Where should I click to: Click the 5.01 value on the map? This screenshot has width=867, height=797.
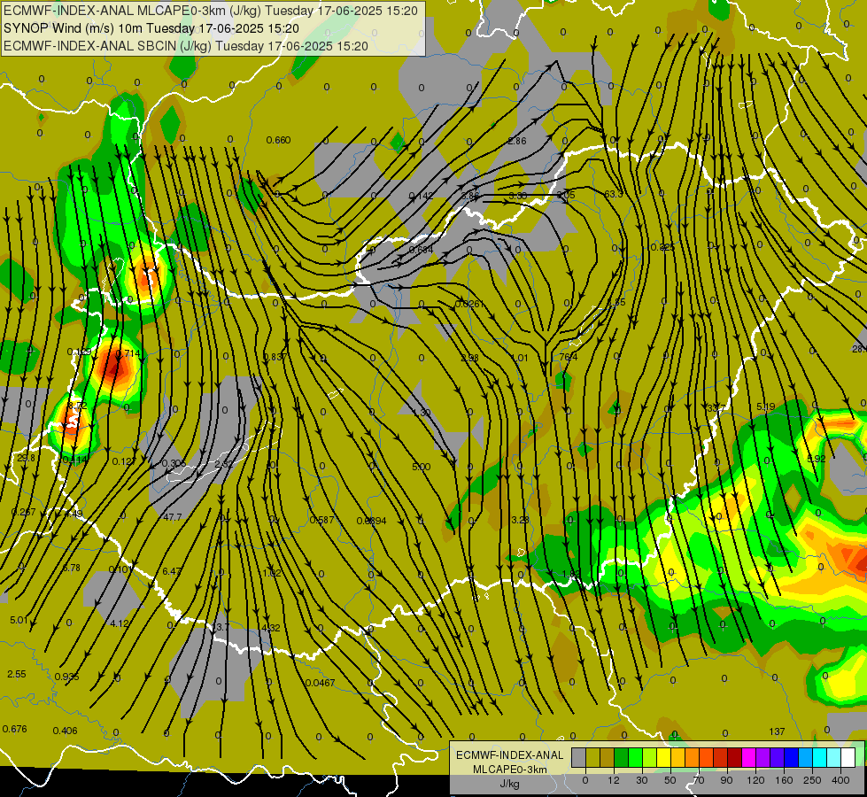click(x=19, y=620)
